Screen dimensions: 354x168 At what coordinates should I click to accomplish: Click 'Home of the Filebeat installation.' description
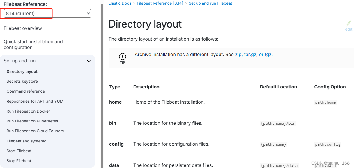tap(169, 102)
